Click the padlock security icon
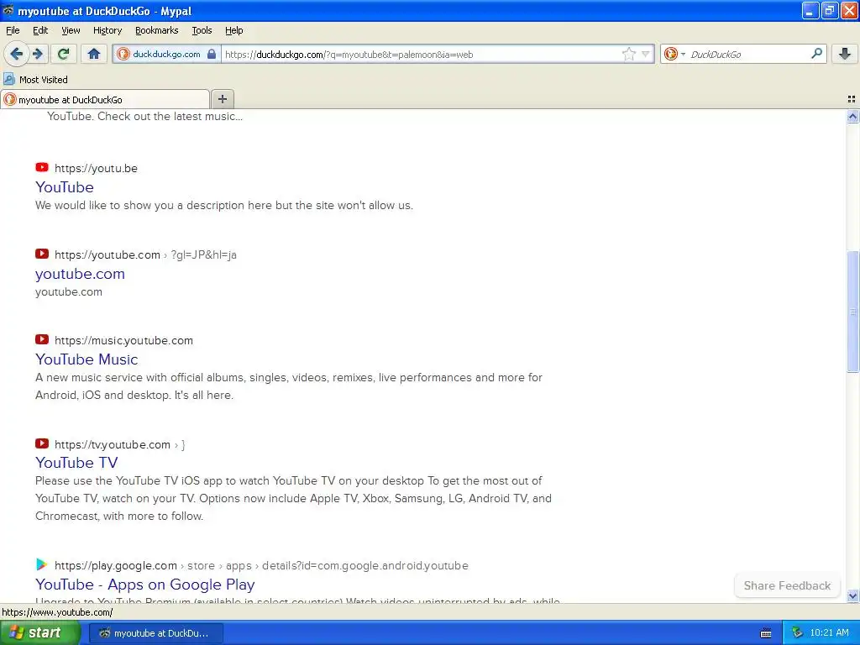860x645 pixels. click(212, 54)
